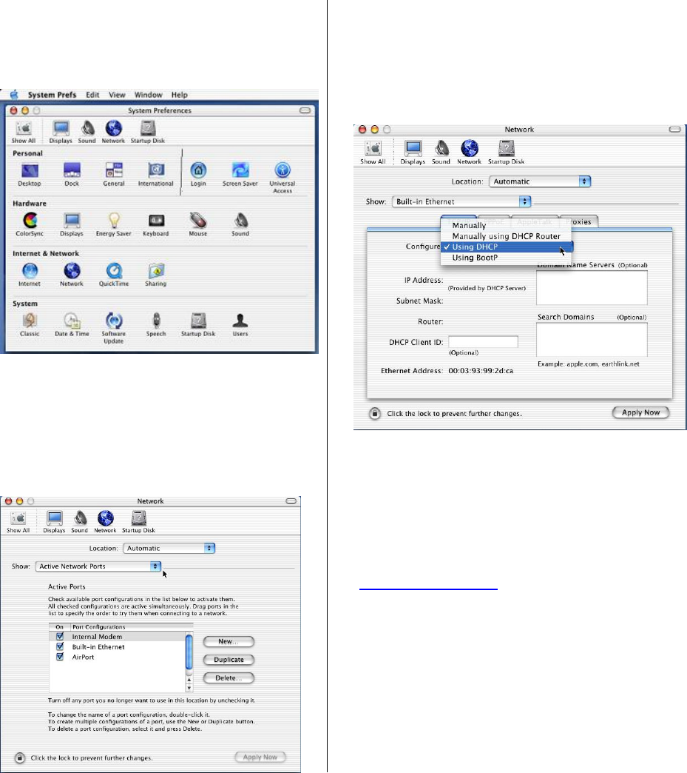Open System Prefs menu in menu bar
Screen dimensions: 687x773
[52, 95]
